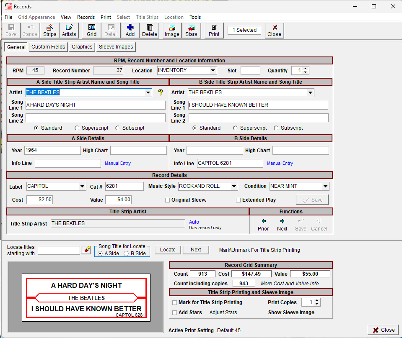The height and width of the screenshot is (338, 402).
Task: Open the View menu
Action: 66,17
